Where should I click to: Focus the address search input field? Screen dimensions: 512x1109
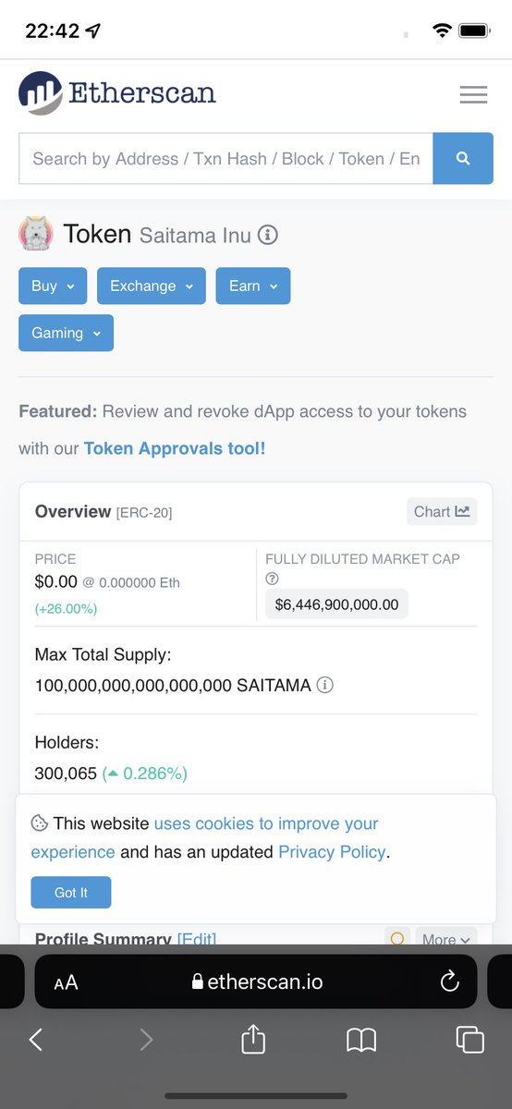226,159
